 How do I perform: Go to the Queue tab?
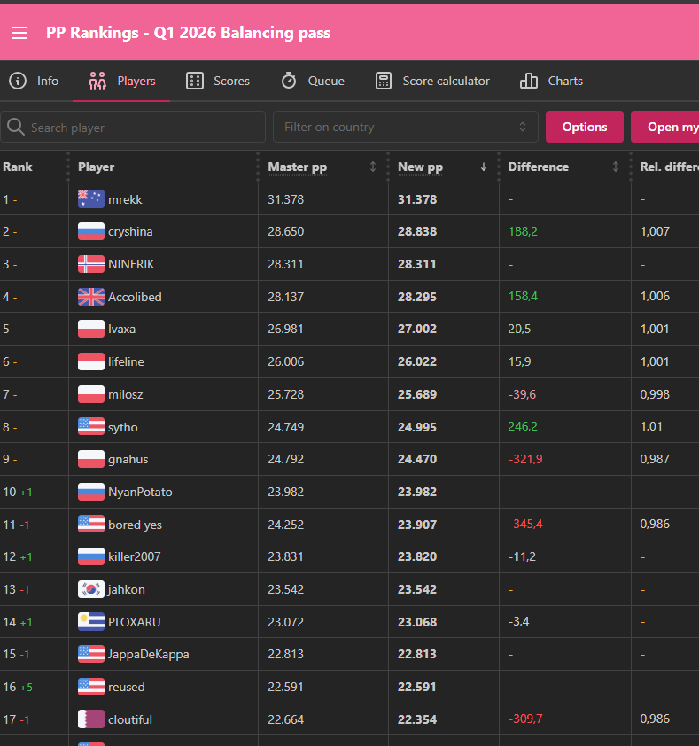[313, 81]
